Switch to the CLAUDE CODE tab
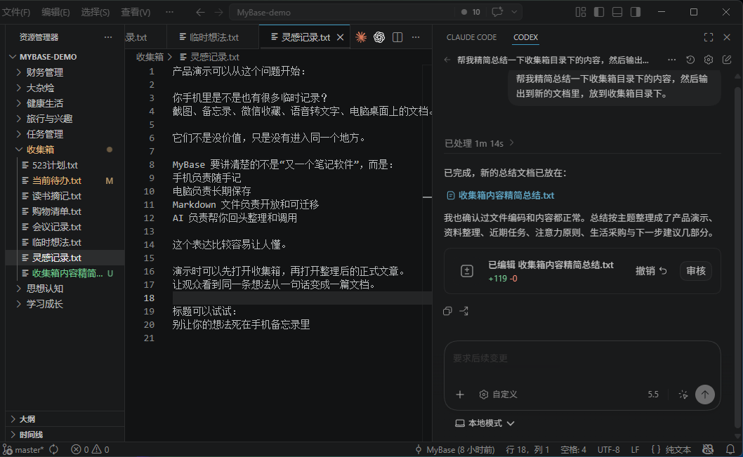The width and height of the screenshot is (743, 457). tap(471, 37)
